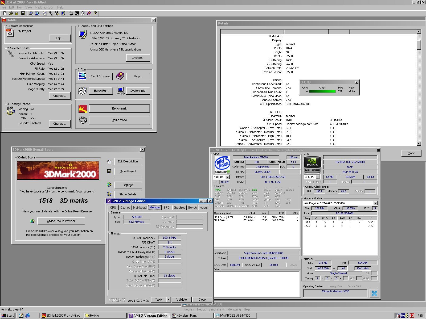The width and height of the screenshot is (426, 319).
Task: Click the NVIDIA GeForce logo in HWiNFO
Action: click(x=312, y=165)
